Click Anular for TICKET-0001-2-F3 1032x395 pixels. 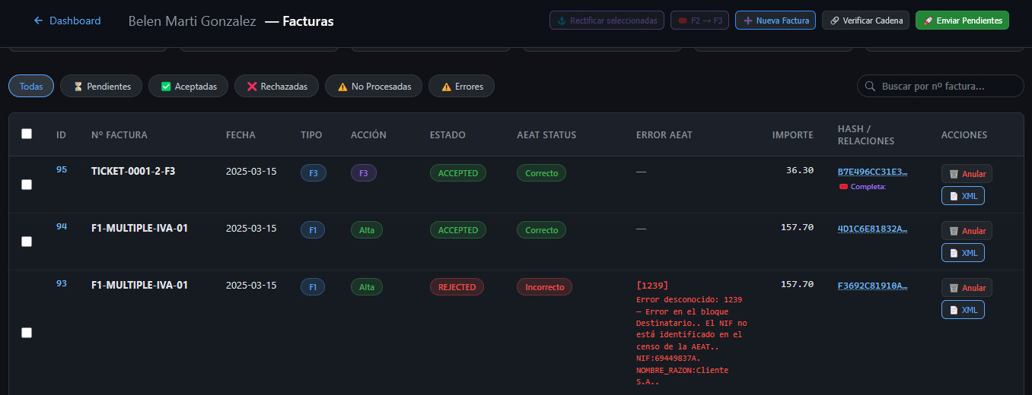(x=967, y=174)
